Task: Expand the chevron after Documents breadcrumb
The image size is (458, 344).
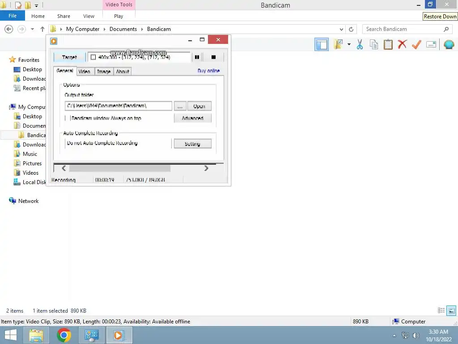Action: point(142,29)
